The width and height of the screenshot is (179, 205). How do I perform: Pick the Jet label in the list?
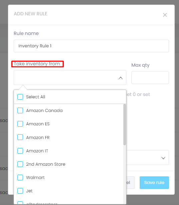point(29,191)
